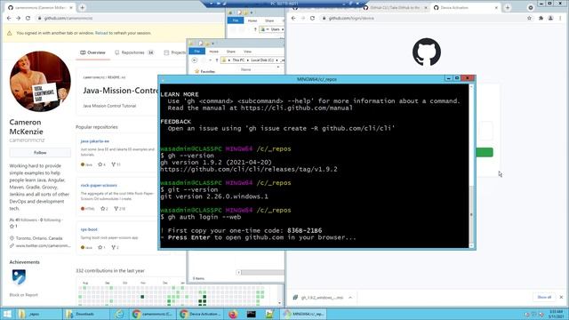Click the Forward arrow in the left Chrome window
The image size is (569, 320).
point(18,18)
